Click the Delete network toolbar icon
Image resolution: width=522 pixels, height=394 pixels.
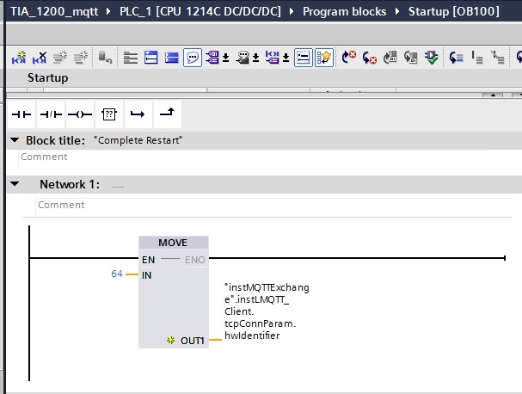coord(40,58)
